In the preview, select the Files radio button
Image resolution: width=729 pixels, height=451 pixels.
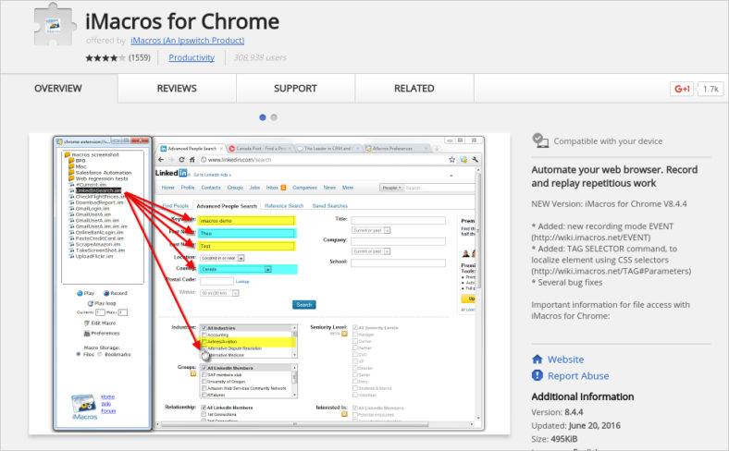pos(78,354)
